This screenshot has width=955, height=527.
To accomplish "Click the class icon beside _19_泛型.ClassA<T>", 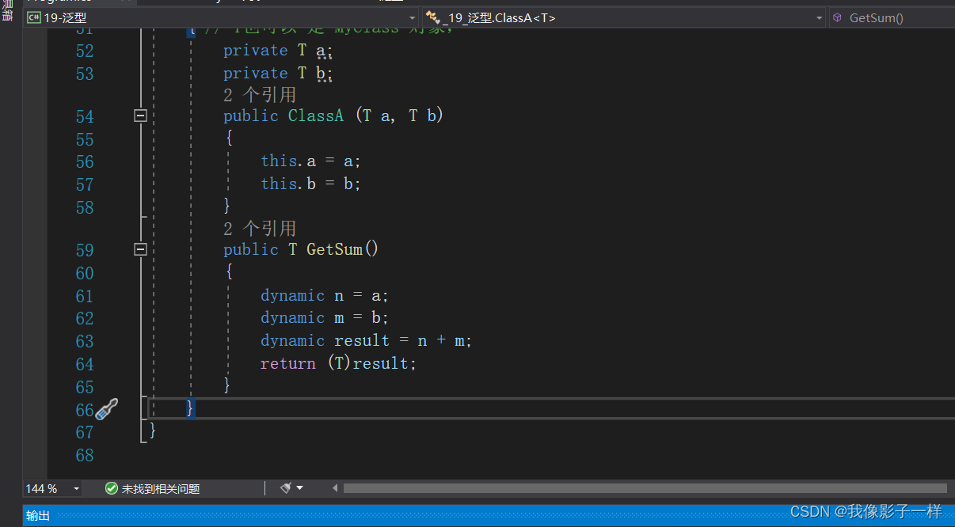I will pos(432,17).
